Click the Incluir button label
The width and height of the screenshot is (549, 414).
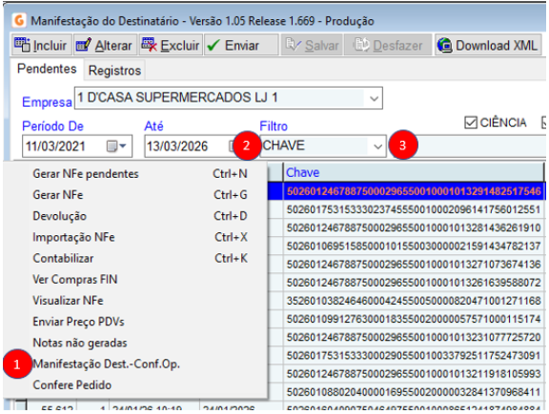50,46
